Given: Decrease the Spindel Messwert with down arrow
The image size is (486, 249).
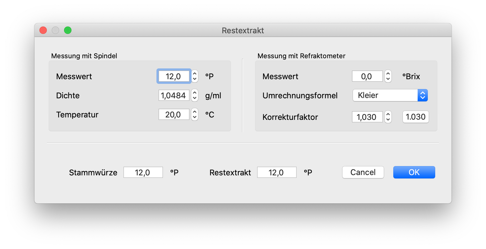Looking at the screenshot, I should click(x=195, y=79).
